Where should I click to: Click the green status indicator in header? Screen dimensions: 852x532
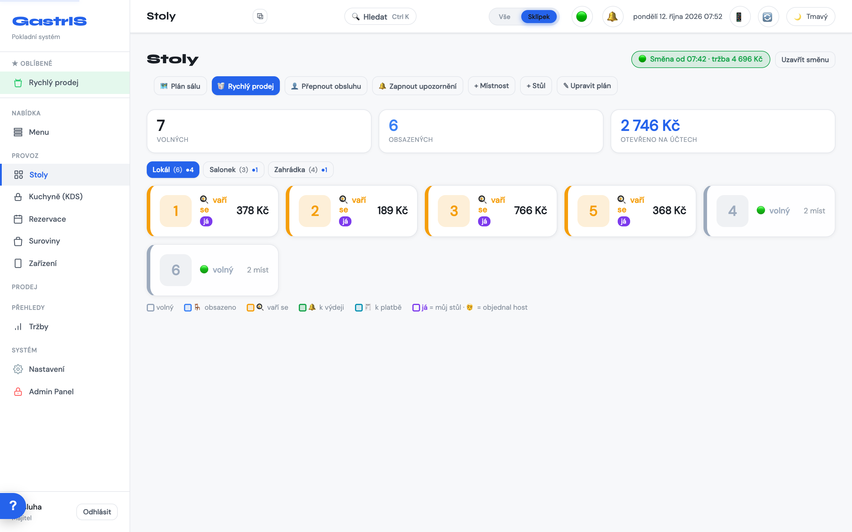coord(582,17)
